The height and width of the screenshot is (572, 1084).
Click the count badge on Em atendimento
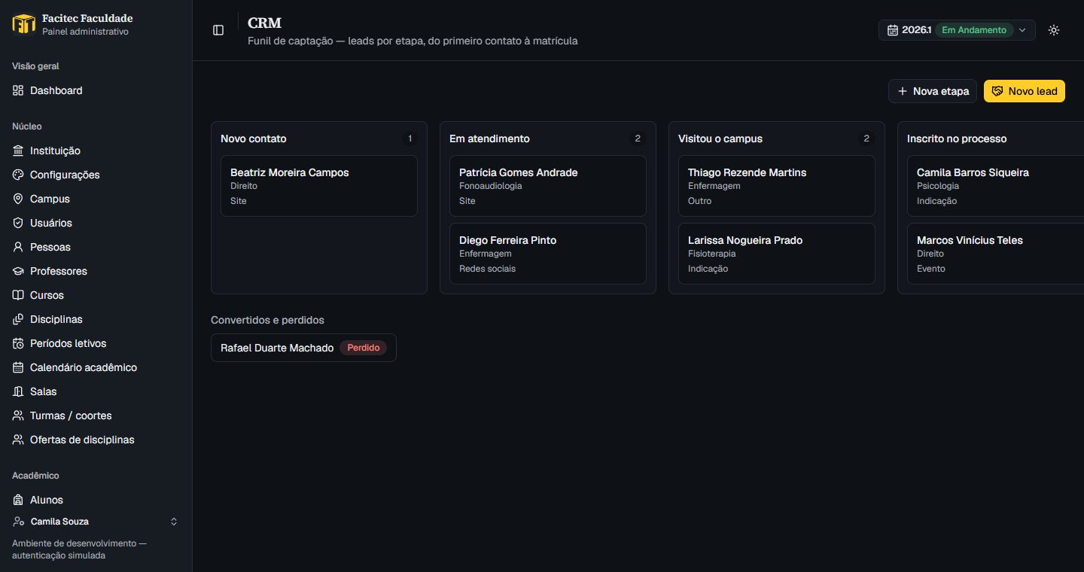tap(638, 138)
